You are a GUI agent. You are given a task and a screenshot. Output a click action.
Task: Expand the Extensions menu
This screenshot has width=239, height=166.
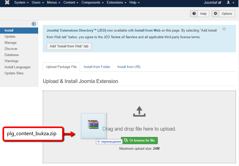point(117,3)
